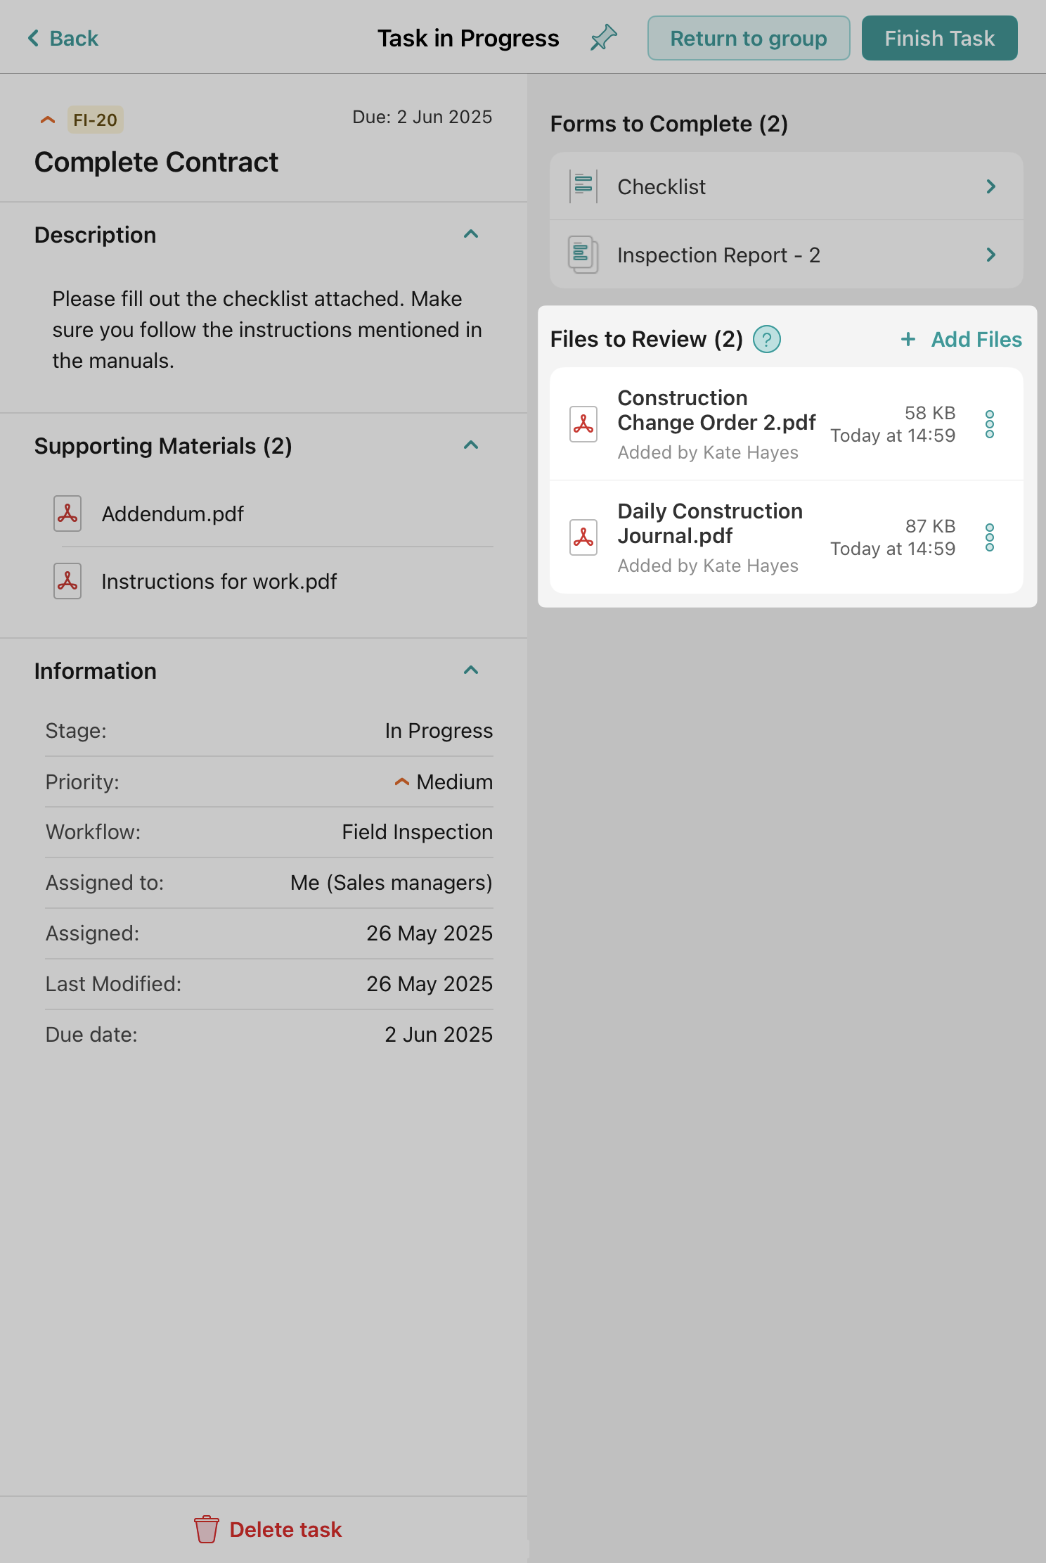Open help for Files to Review
Image resolution: width=1046 pixels, height=1563 pixels.
pos(766,340)
